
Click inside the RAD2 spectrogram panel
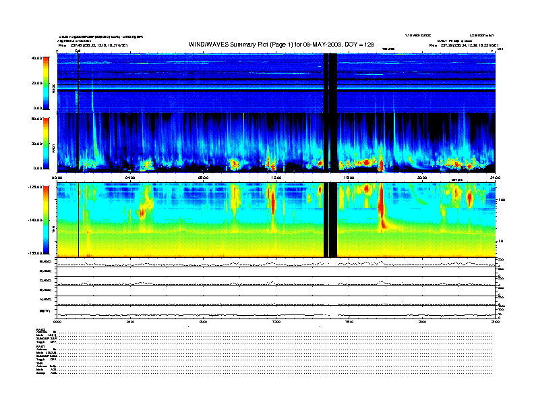tap(276, 83)
